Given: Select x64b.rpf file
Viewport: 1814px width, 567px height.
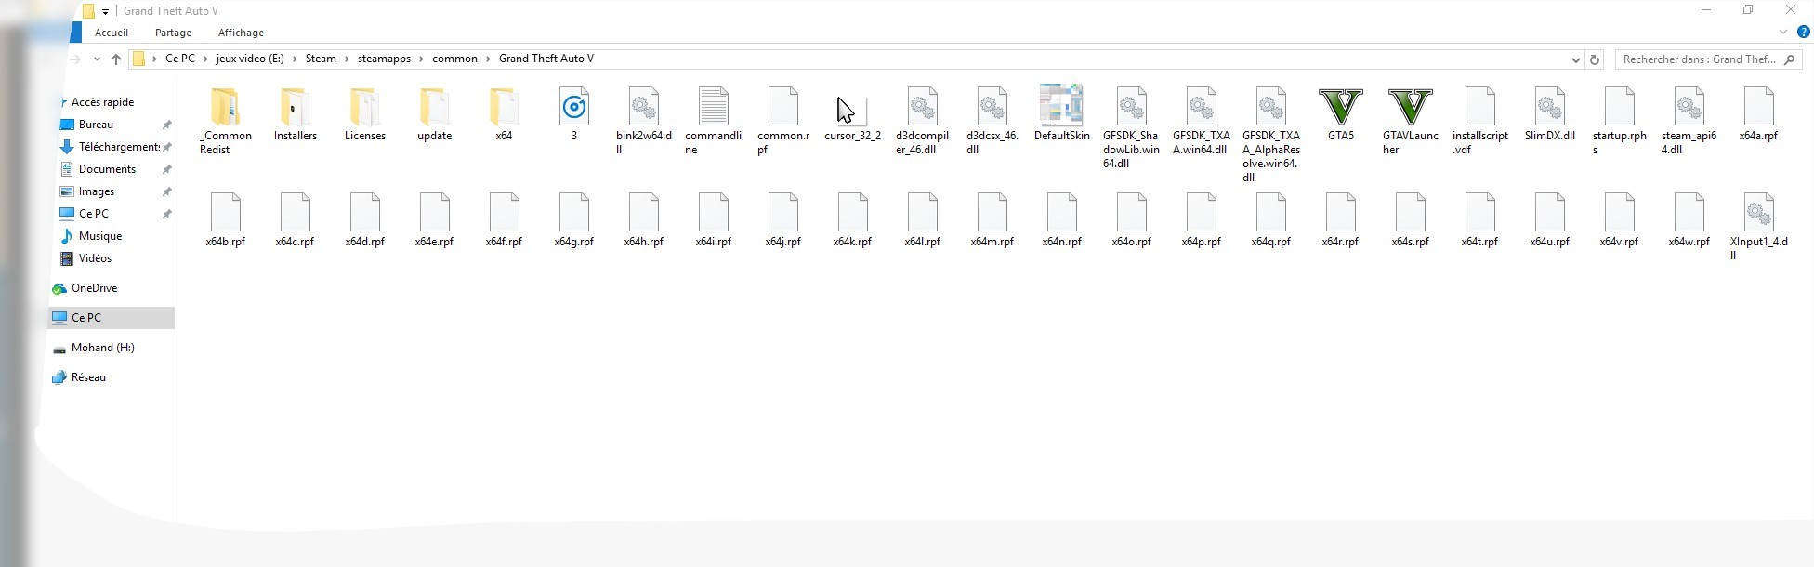Looking at the screenshot, I should 226,221.
